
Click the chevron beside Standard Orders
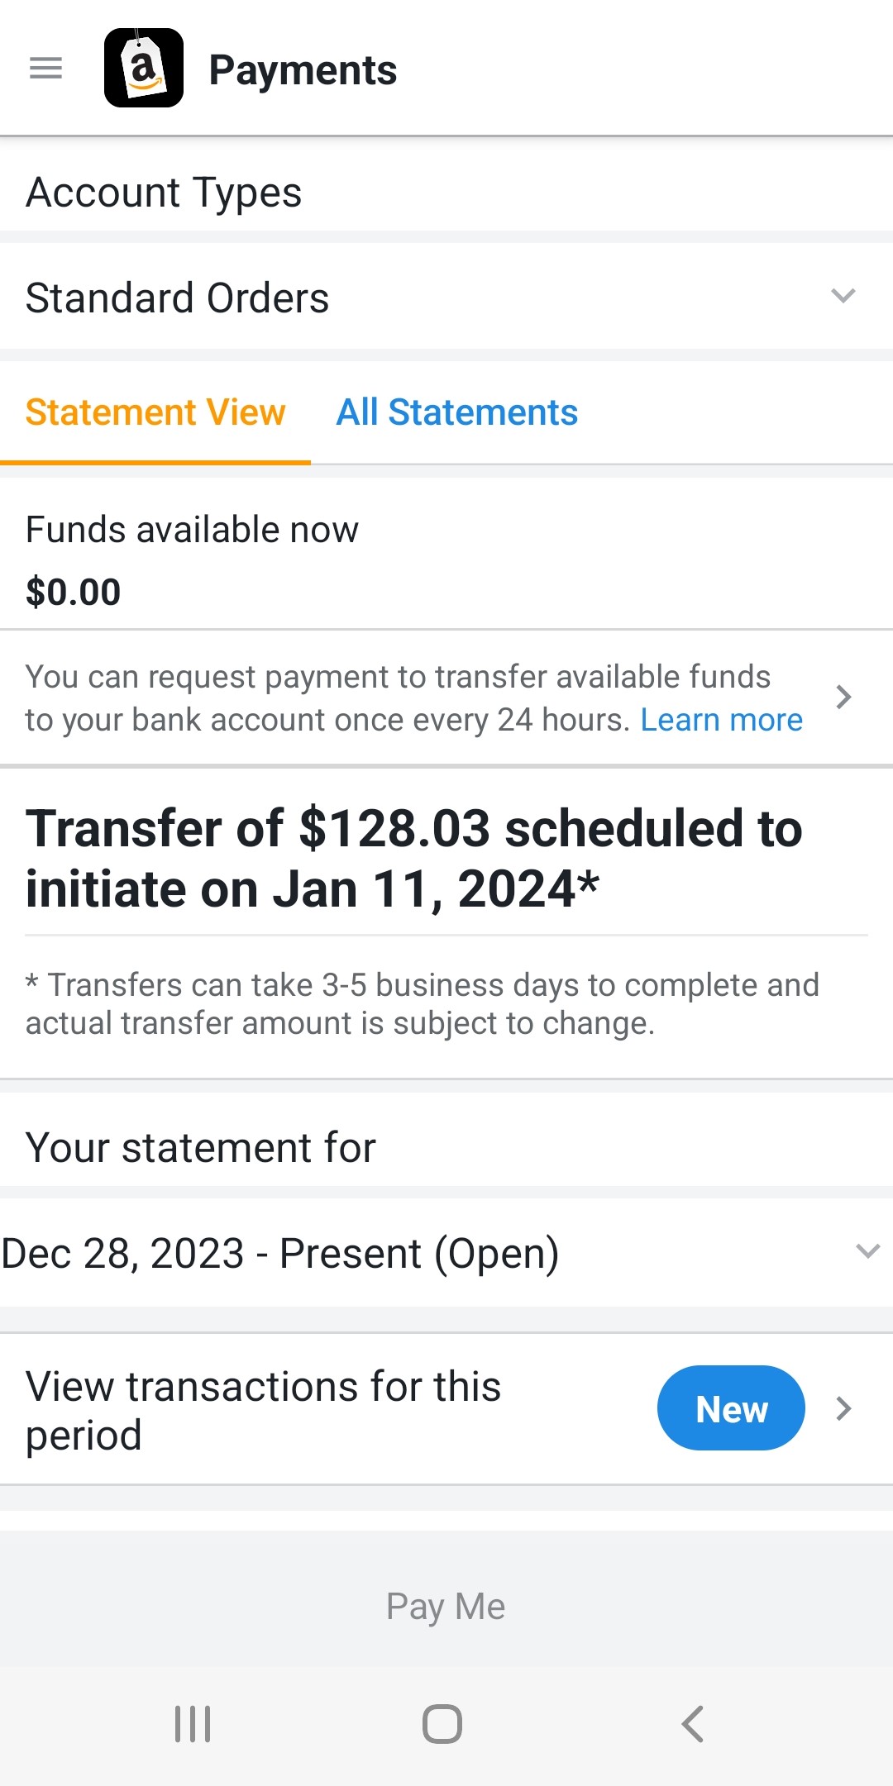coord(843,296)
